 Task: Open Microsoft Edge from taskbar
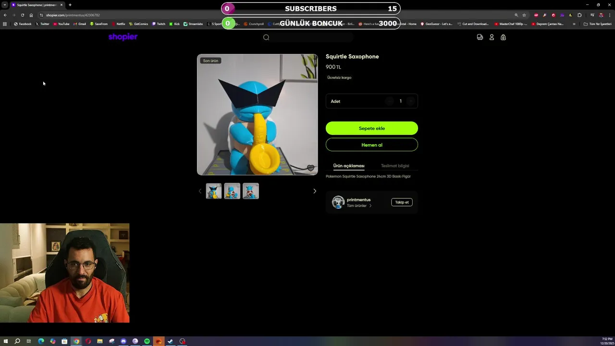[x=41, y=341]
